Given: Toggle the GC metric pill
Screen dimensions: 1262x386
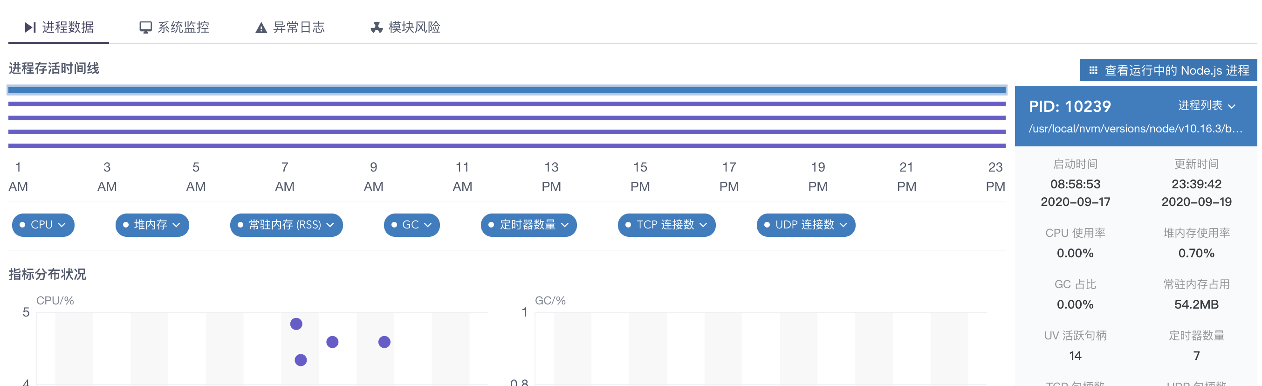Looking at the screenshot, I should 412,225.
